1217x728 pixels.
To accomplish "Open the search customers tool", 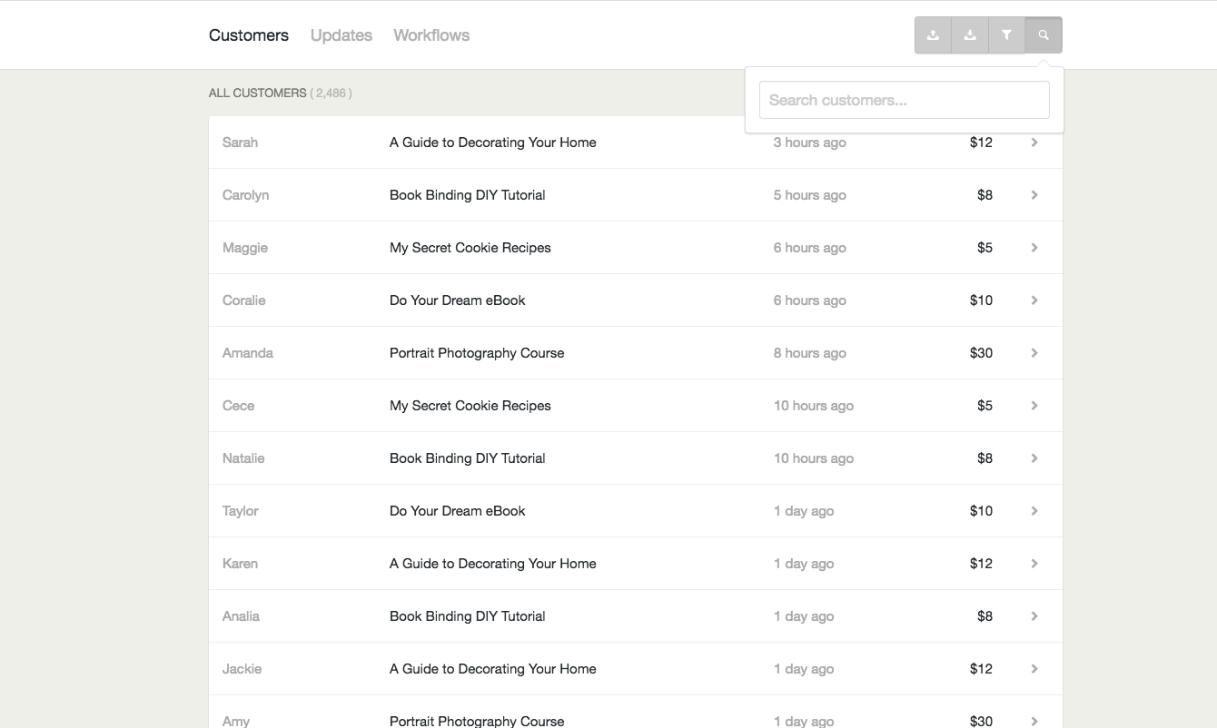I will click(x=1044, y=34).
